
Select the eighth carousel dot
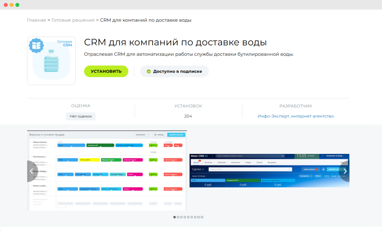click(x=198, y=217)
